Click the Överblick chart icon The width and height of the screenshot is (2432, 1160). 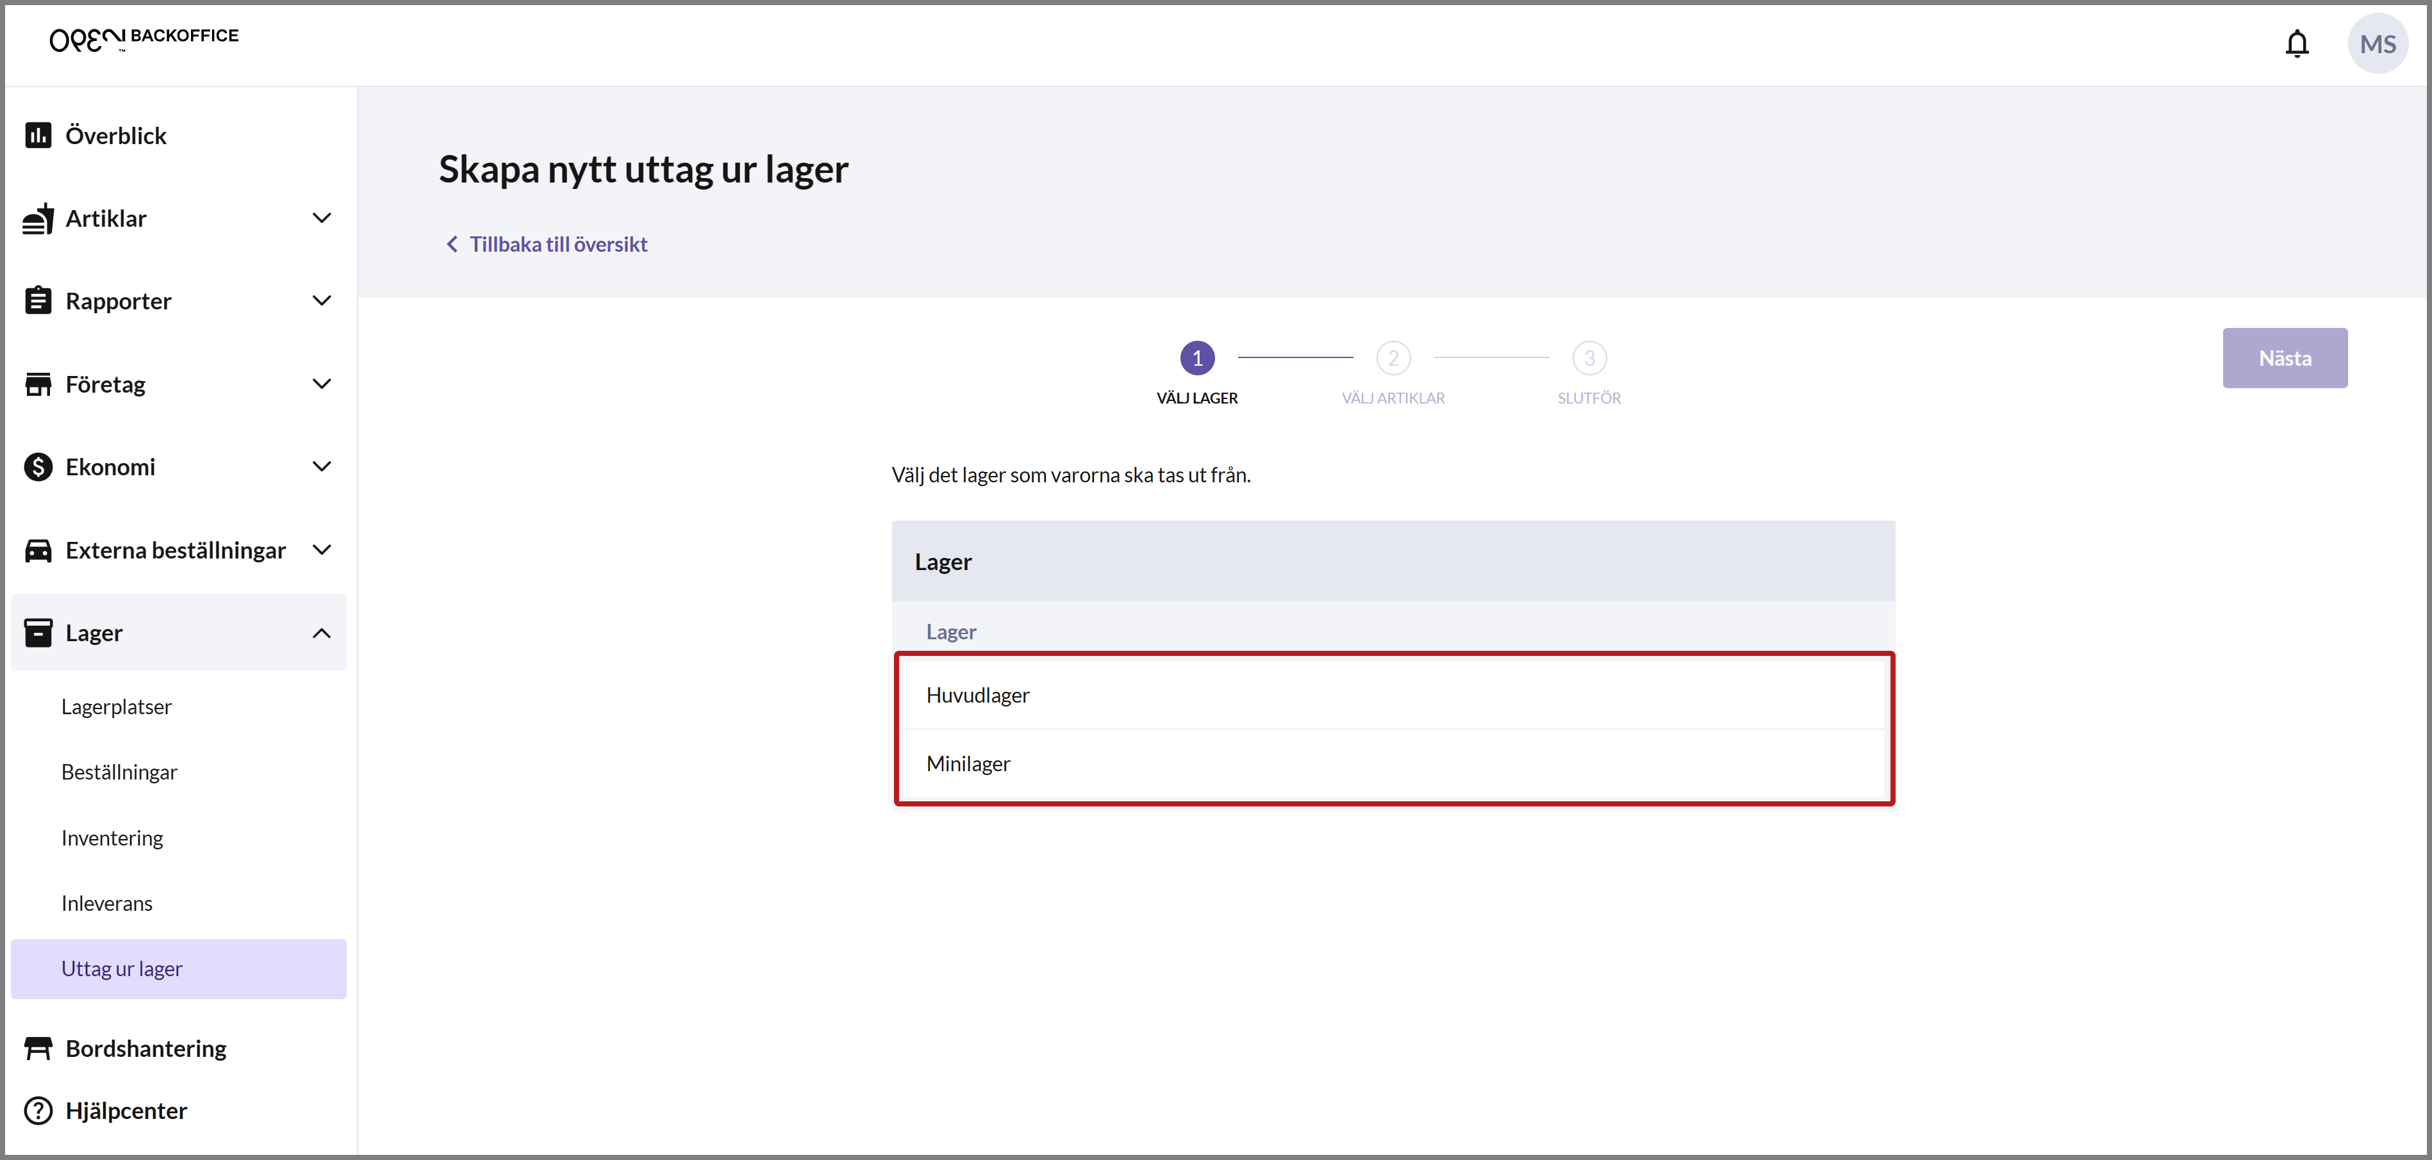pyautogui.click(x=38, y=135)
